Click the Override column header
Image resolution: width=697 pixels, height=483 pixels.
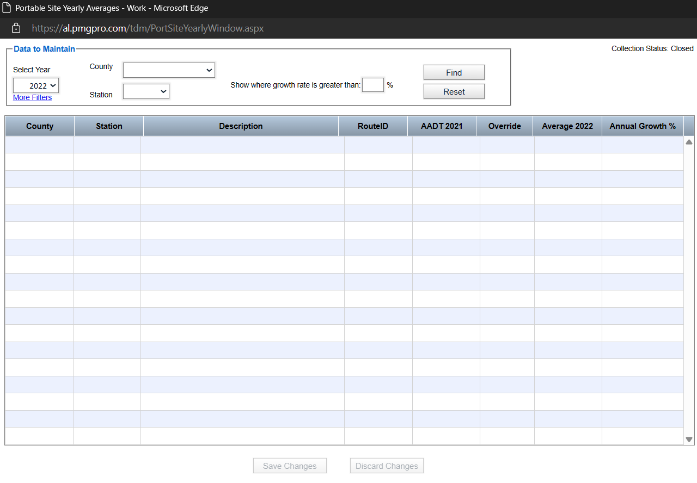(505, 126)
